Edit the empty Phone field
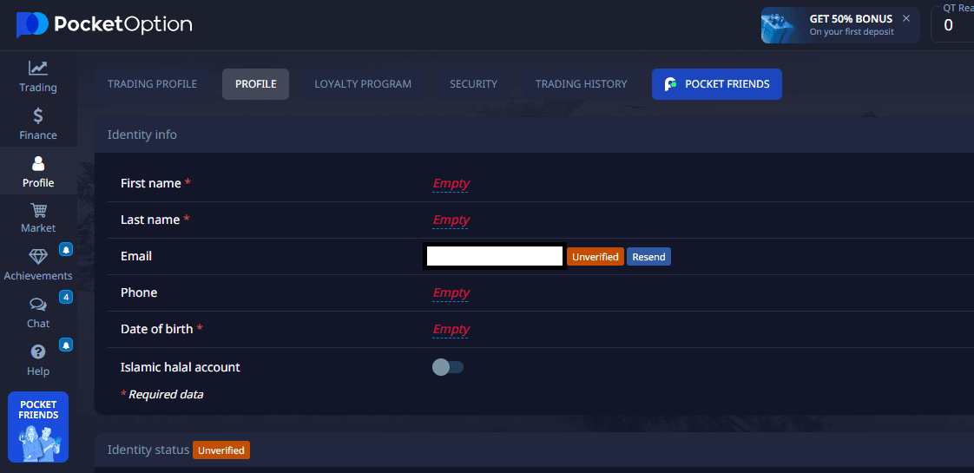This screenshot has height=473, width=974. click(x=451, y=293)
